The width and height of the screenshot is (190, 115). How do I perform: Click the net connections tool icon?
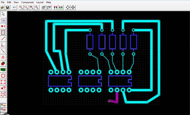click(x=3, y=94)
